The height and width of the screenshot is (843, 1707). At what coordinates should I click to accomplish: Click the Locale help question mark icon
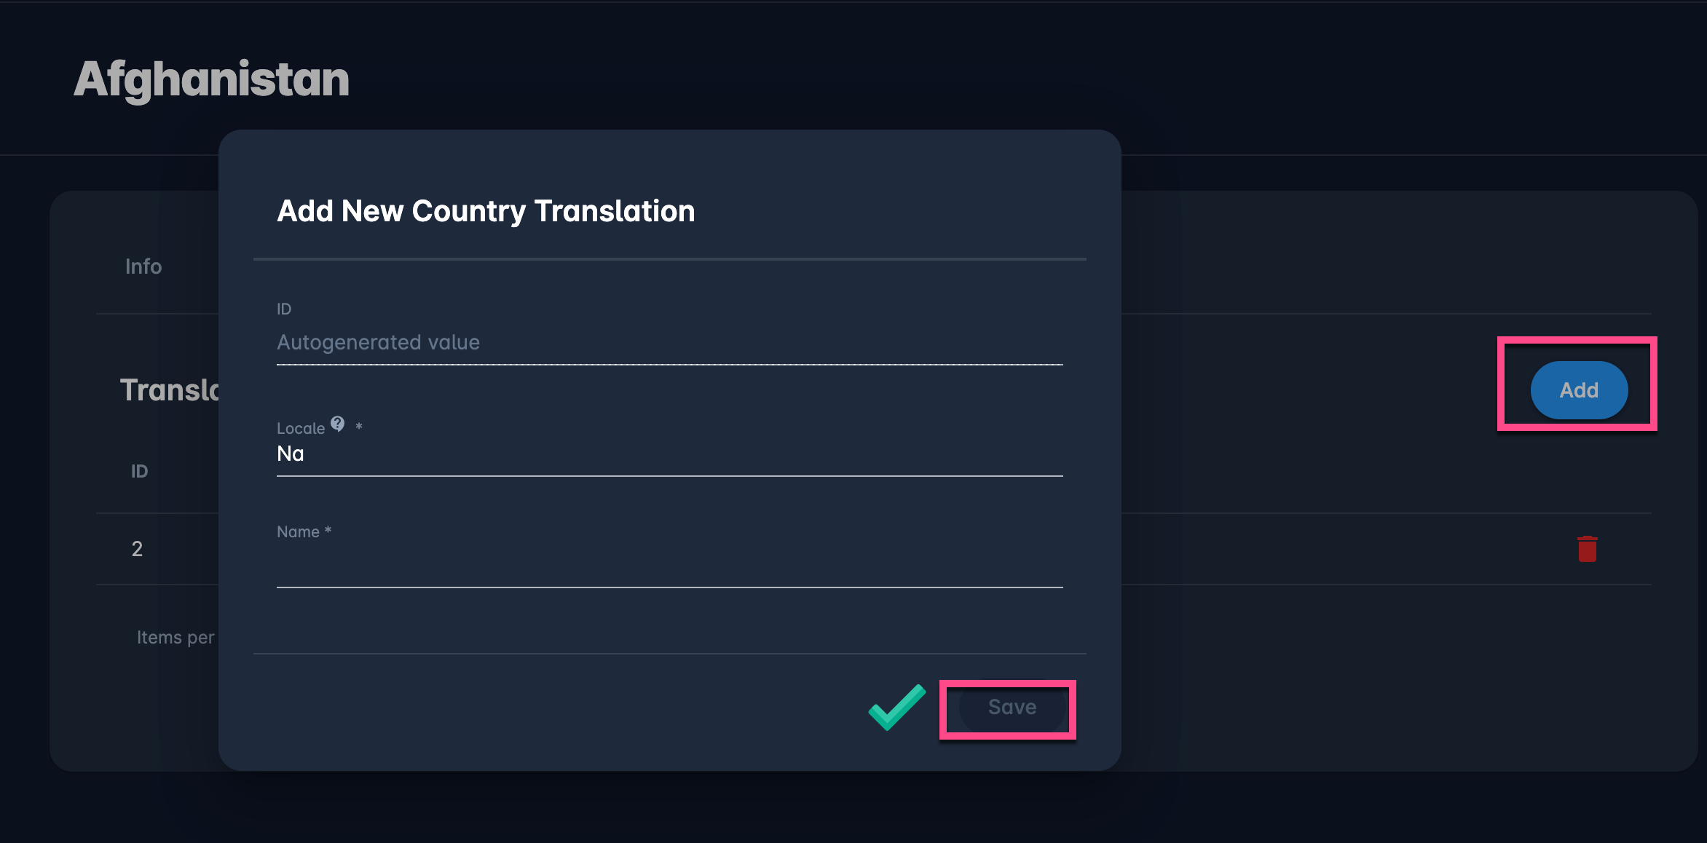pos(337,424)
